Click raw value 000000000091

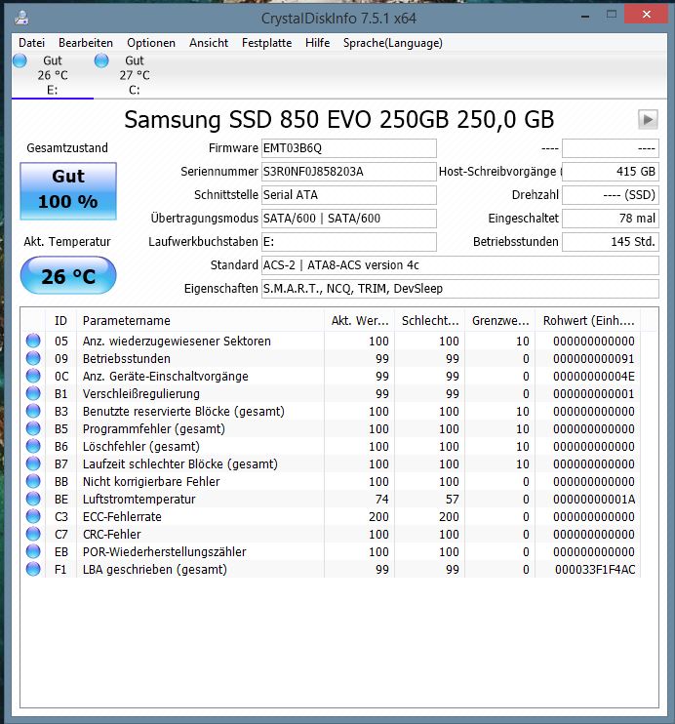(x=594, y=359)
